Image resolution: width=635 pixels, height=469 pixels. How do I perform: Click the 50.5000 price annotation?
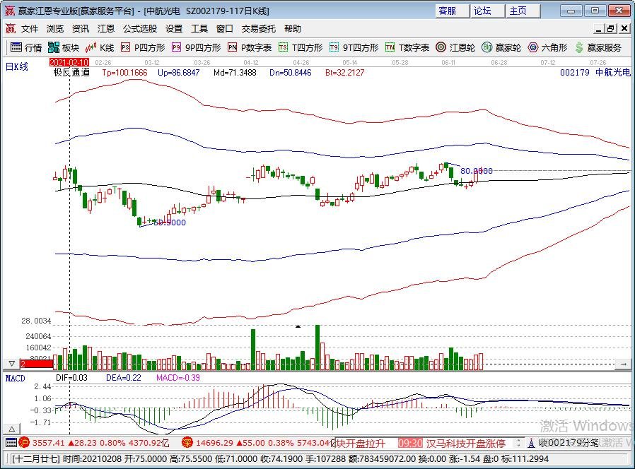pos(170,222)
